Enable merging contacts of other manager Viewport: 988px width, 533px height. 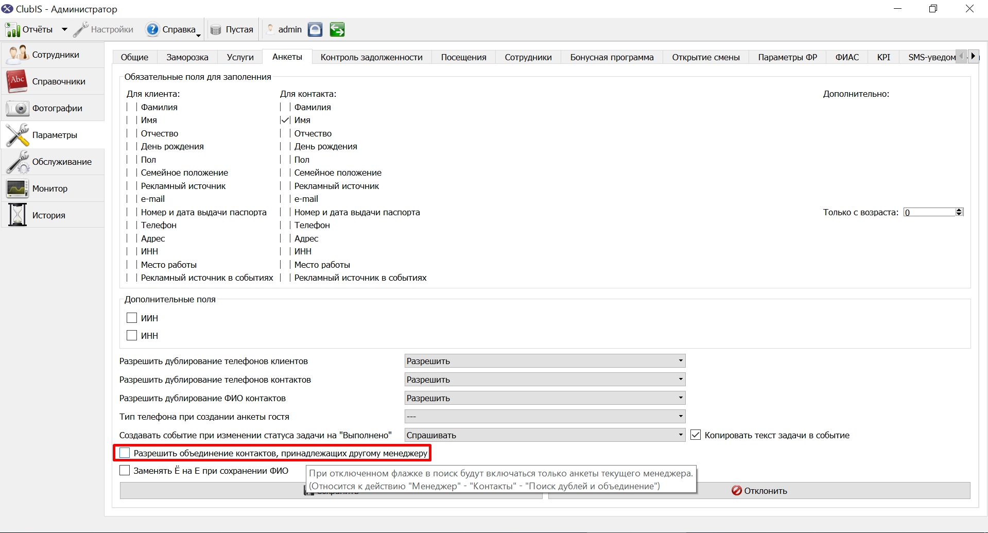point(125,453)
